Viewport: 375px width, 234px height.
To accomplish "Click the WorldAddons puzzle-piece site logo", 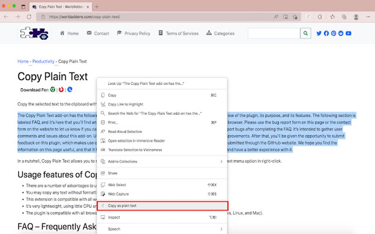I will pyautogui.click(x=34, y=33).
